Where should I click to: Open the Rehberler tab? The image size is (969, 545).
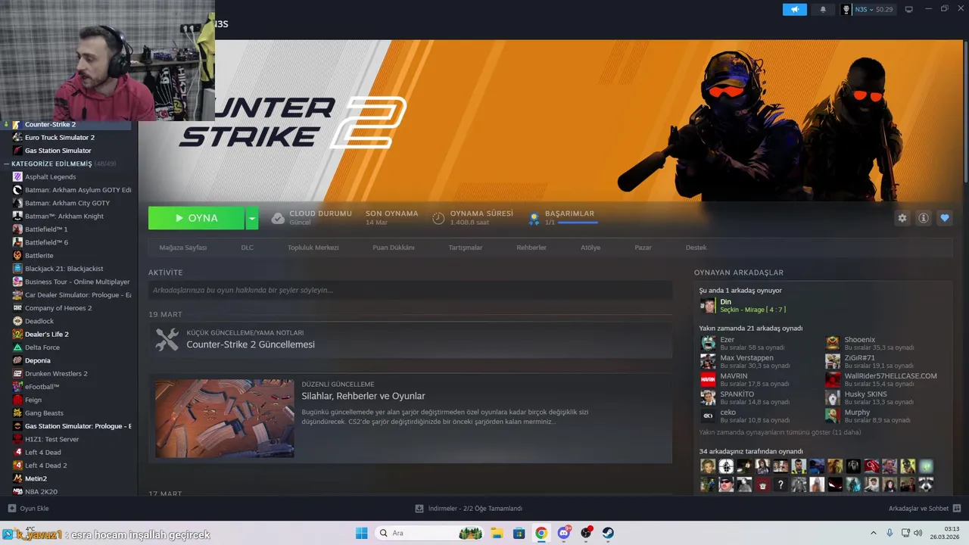click(x=531, y=248)
